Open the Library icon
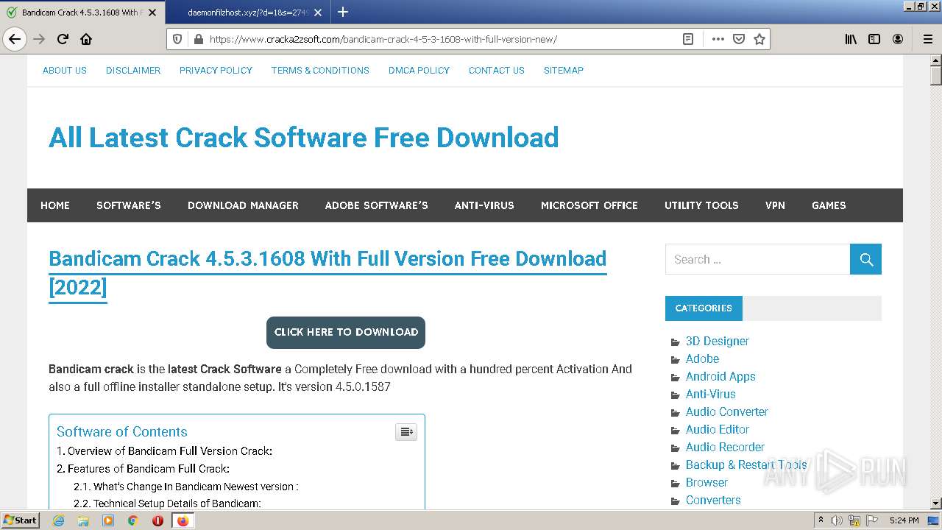 [x=851, y=39]
